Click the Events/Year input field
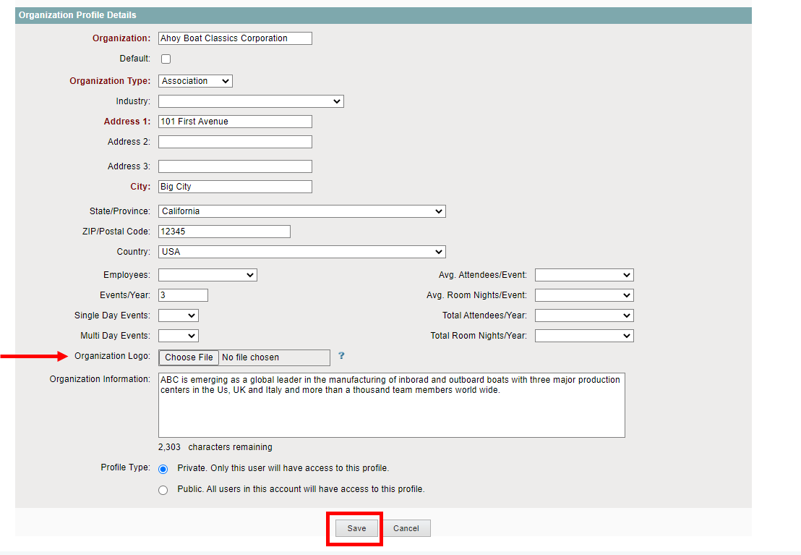 183,295
